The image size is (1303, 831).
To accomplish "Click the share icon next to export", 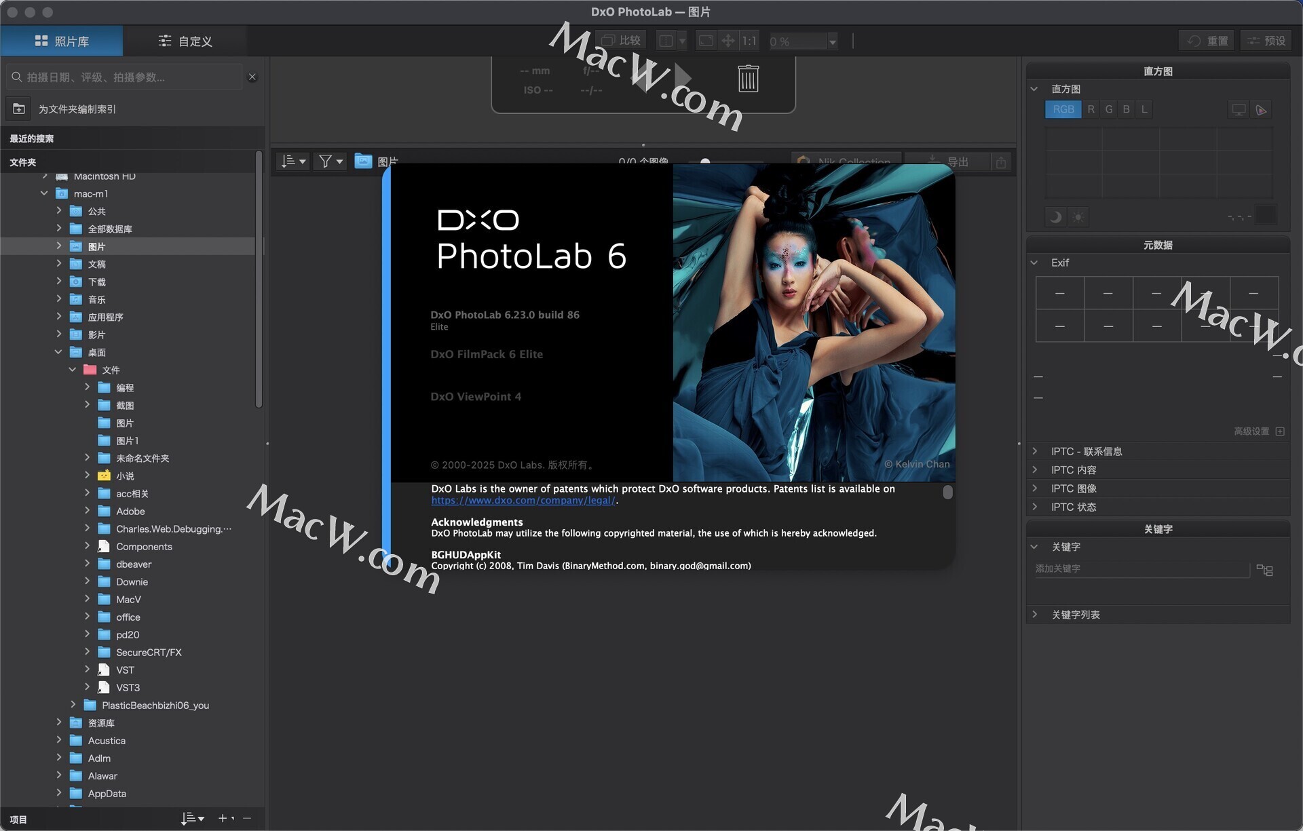I will coord(1001,161).
